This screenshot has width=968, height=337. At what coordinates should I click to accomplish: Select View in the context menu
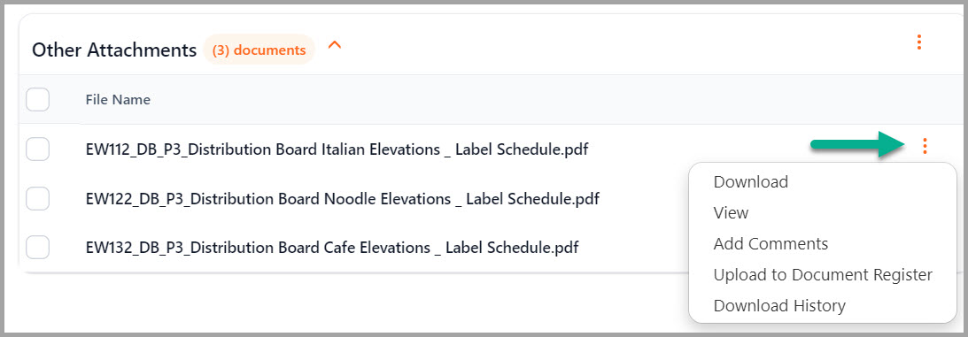[731, 212]
